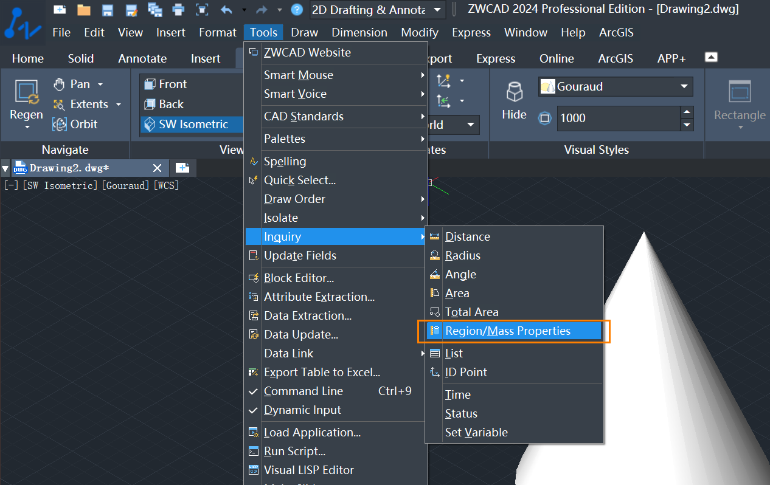
Task: Click Time in Inquiry submenu
Action: (x=515, y=395)
